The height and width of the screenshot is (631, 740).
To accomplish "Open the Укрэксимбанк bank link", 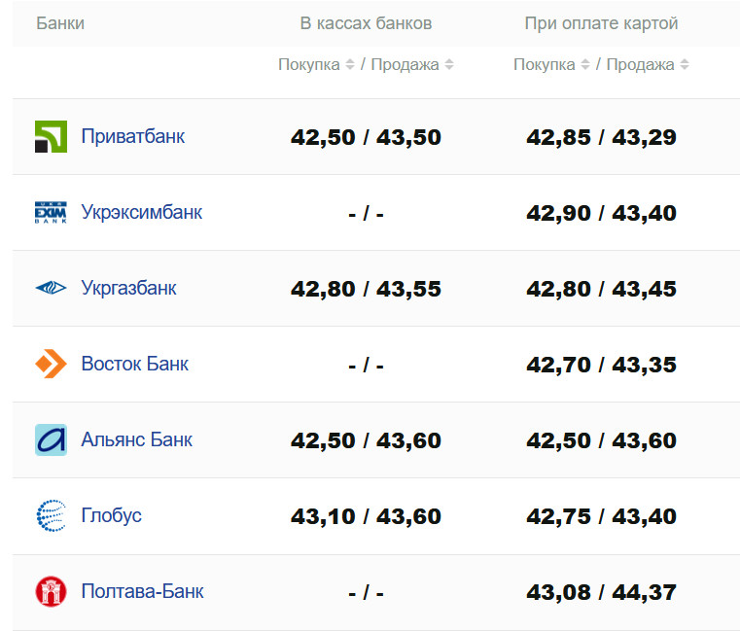I will (x=142, y=212).
